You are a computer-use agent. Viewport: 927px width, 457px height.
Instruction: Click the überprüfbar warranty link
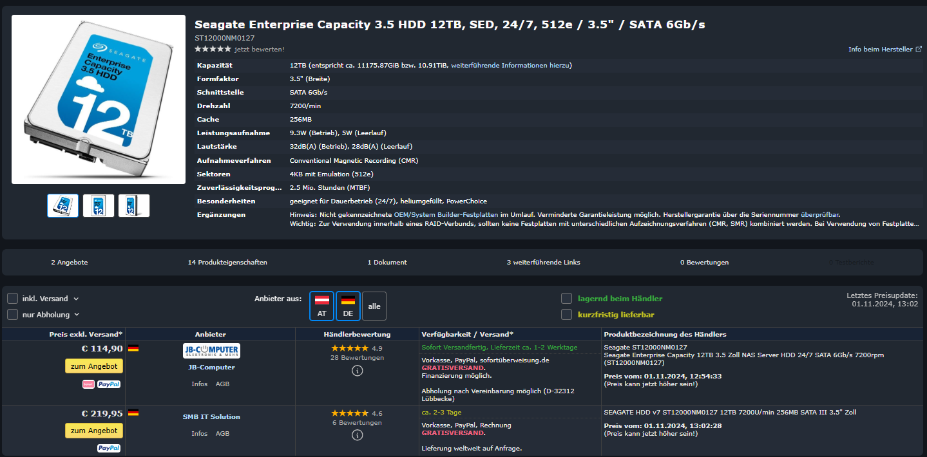(820, 214)
